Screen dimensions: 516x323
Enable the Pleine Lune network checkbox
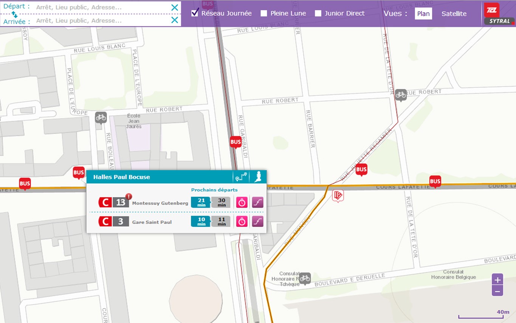[x=264, y=13]
